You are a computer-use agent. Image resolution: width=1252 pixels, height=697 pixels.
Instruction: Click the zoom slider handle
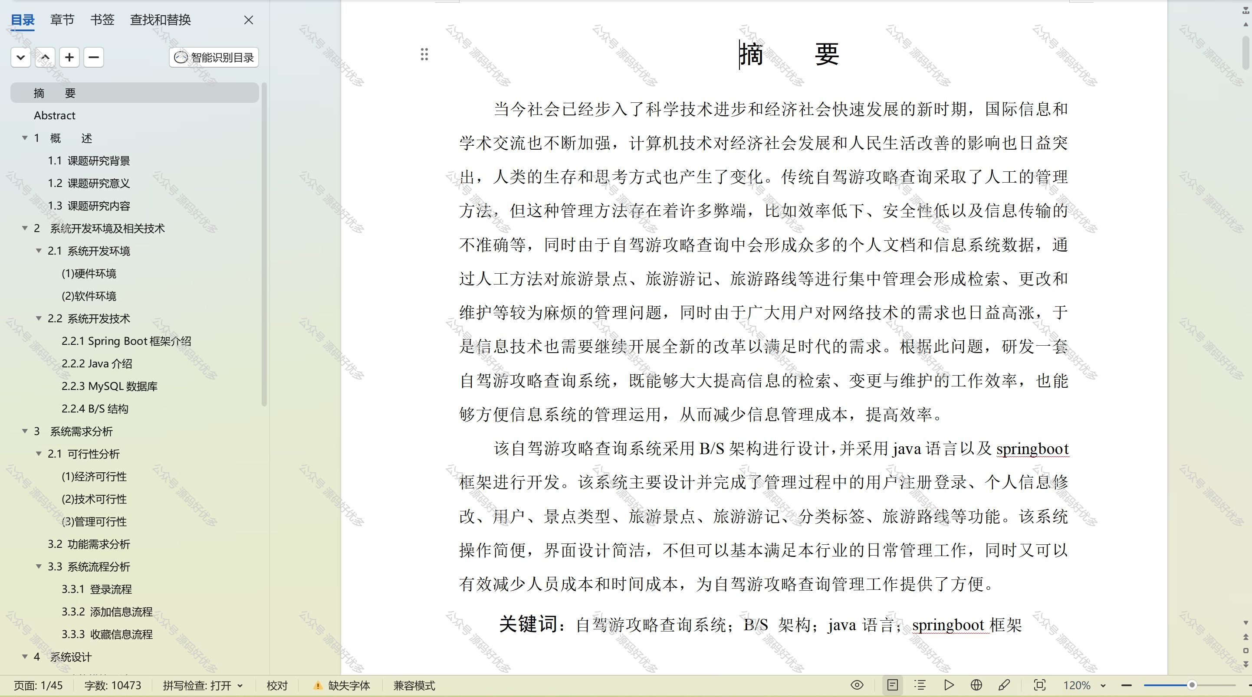pos(1192,685)
